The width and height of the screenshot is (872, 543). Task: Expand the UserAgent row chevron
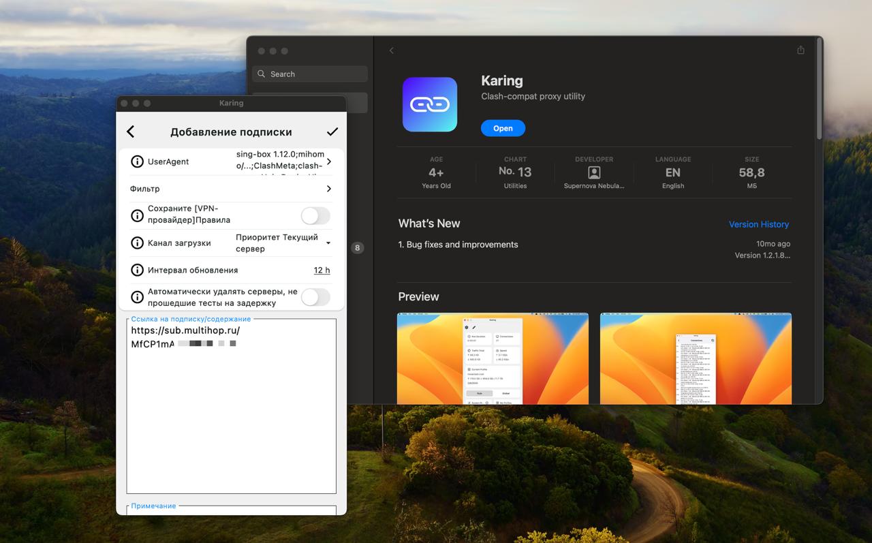click(x=329, y=161)
